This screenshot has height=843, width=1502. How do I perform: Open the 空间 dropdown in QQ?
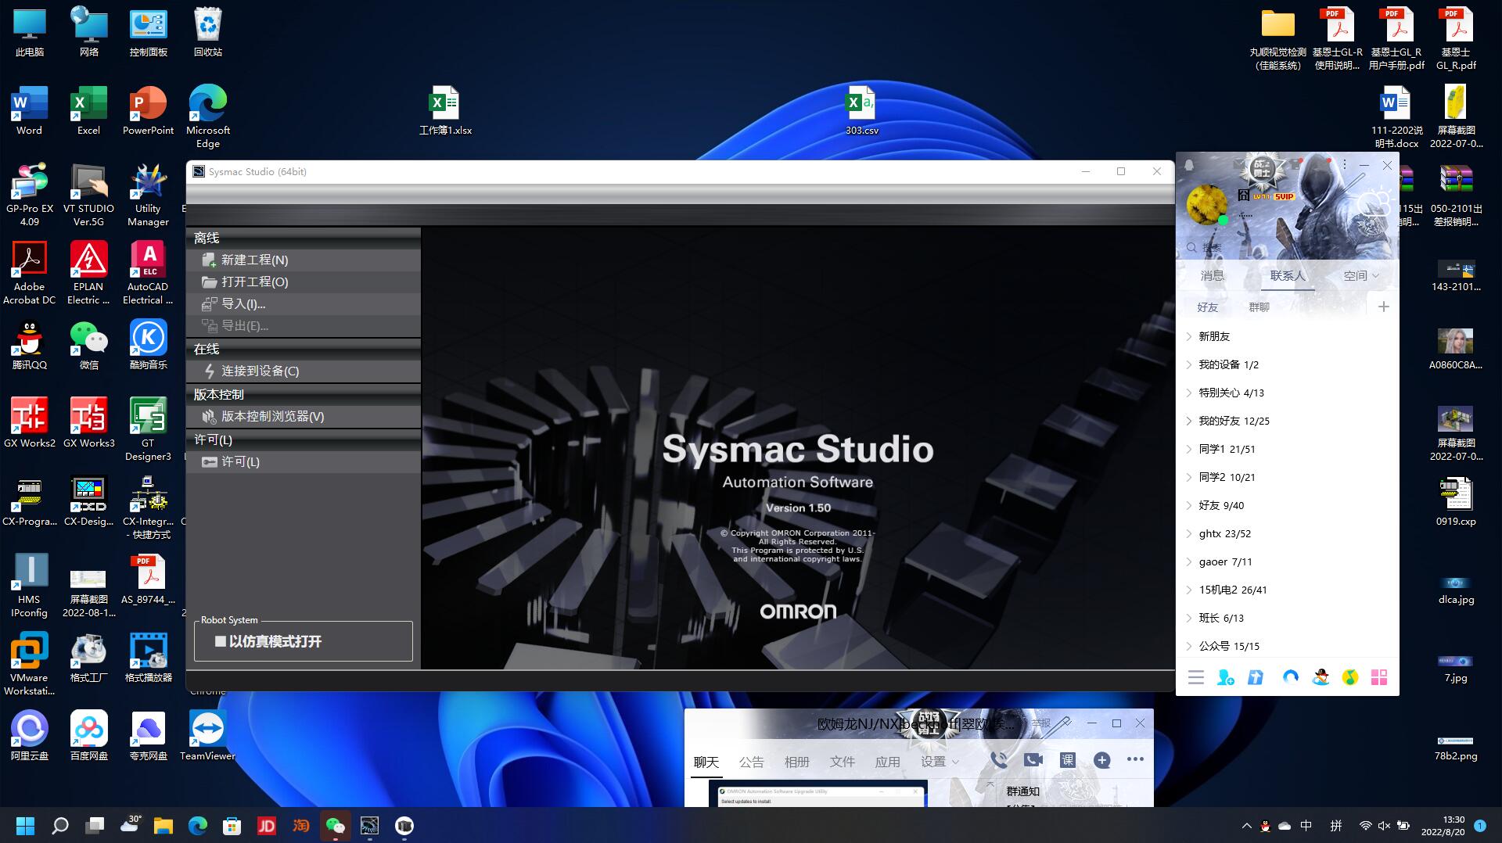point(1360,275)
